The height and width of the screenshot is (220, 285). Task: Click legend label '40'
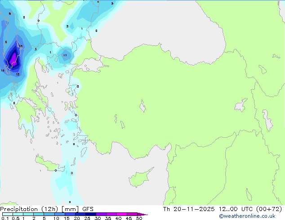[x=118, y=218]
